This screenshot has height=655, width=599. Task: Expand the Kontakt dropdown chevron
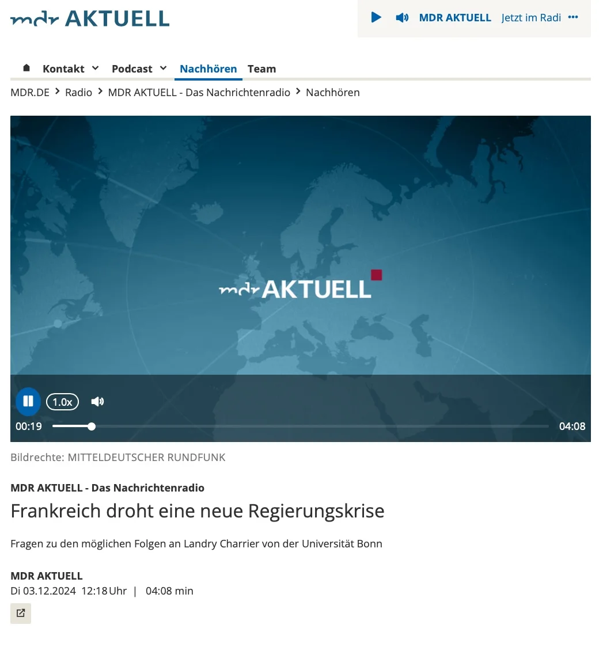point(96,68)
